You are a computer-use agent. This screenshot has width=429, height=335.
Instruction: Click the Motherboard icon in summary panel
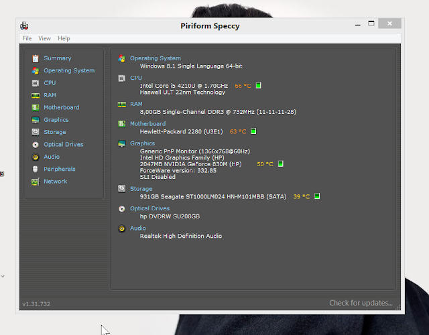[x=122, y=124]
